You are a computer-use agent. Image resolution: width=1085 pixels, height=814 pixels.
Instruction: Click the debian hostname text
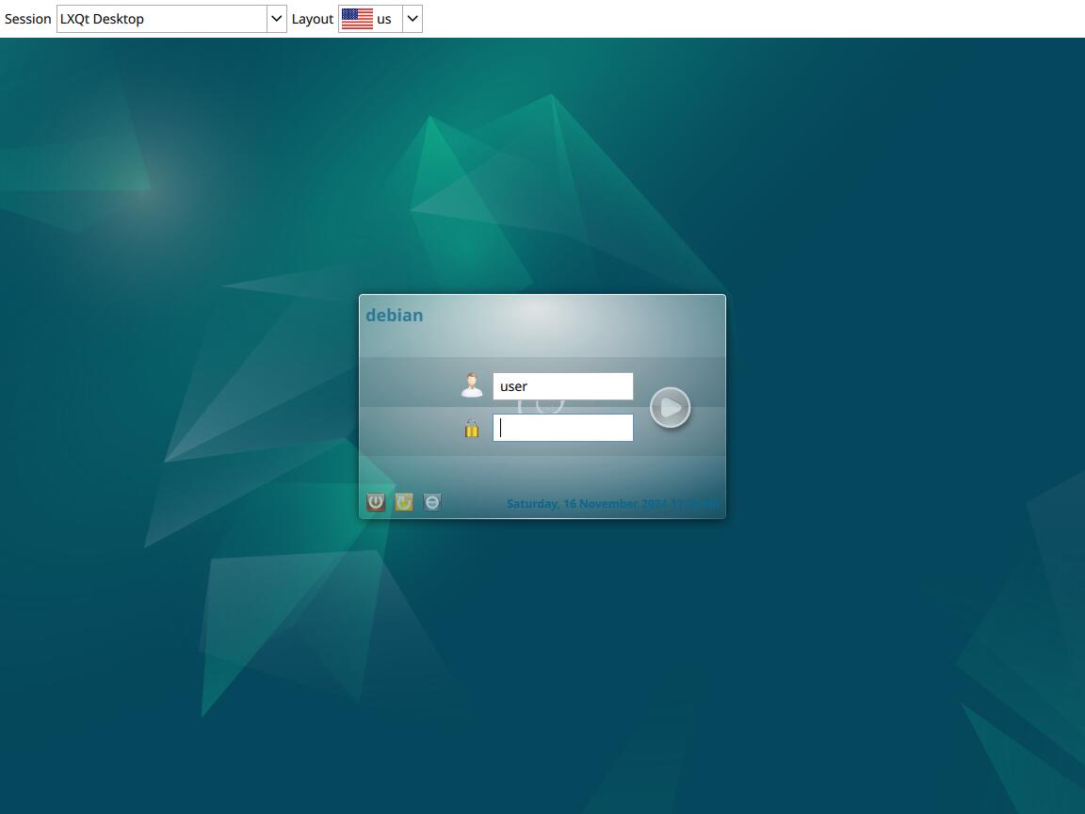tap(394, 315)
